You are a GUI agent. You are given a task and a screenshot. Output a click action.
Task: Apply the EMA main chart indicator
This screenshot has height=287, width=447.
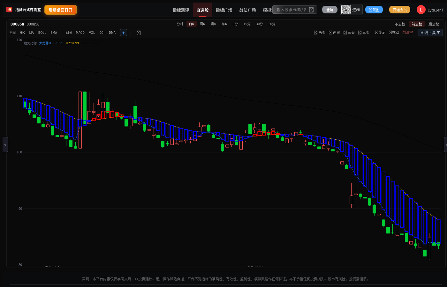click(54, 33)
